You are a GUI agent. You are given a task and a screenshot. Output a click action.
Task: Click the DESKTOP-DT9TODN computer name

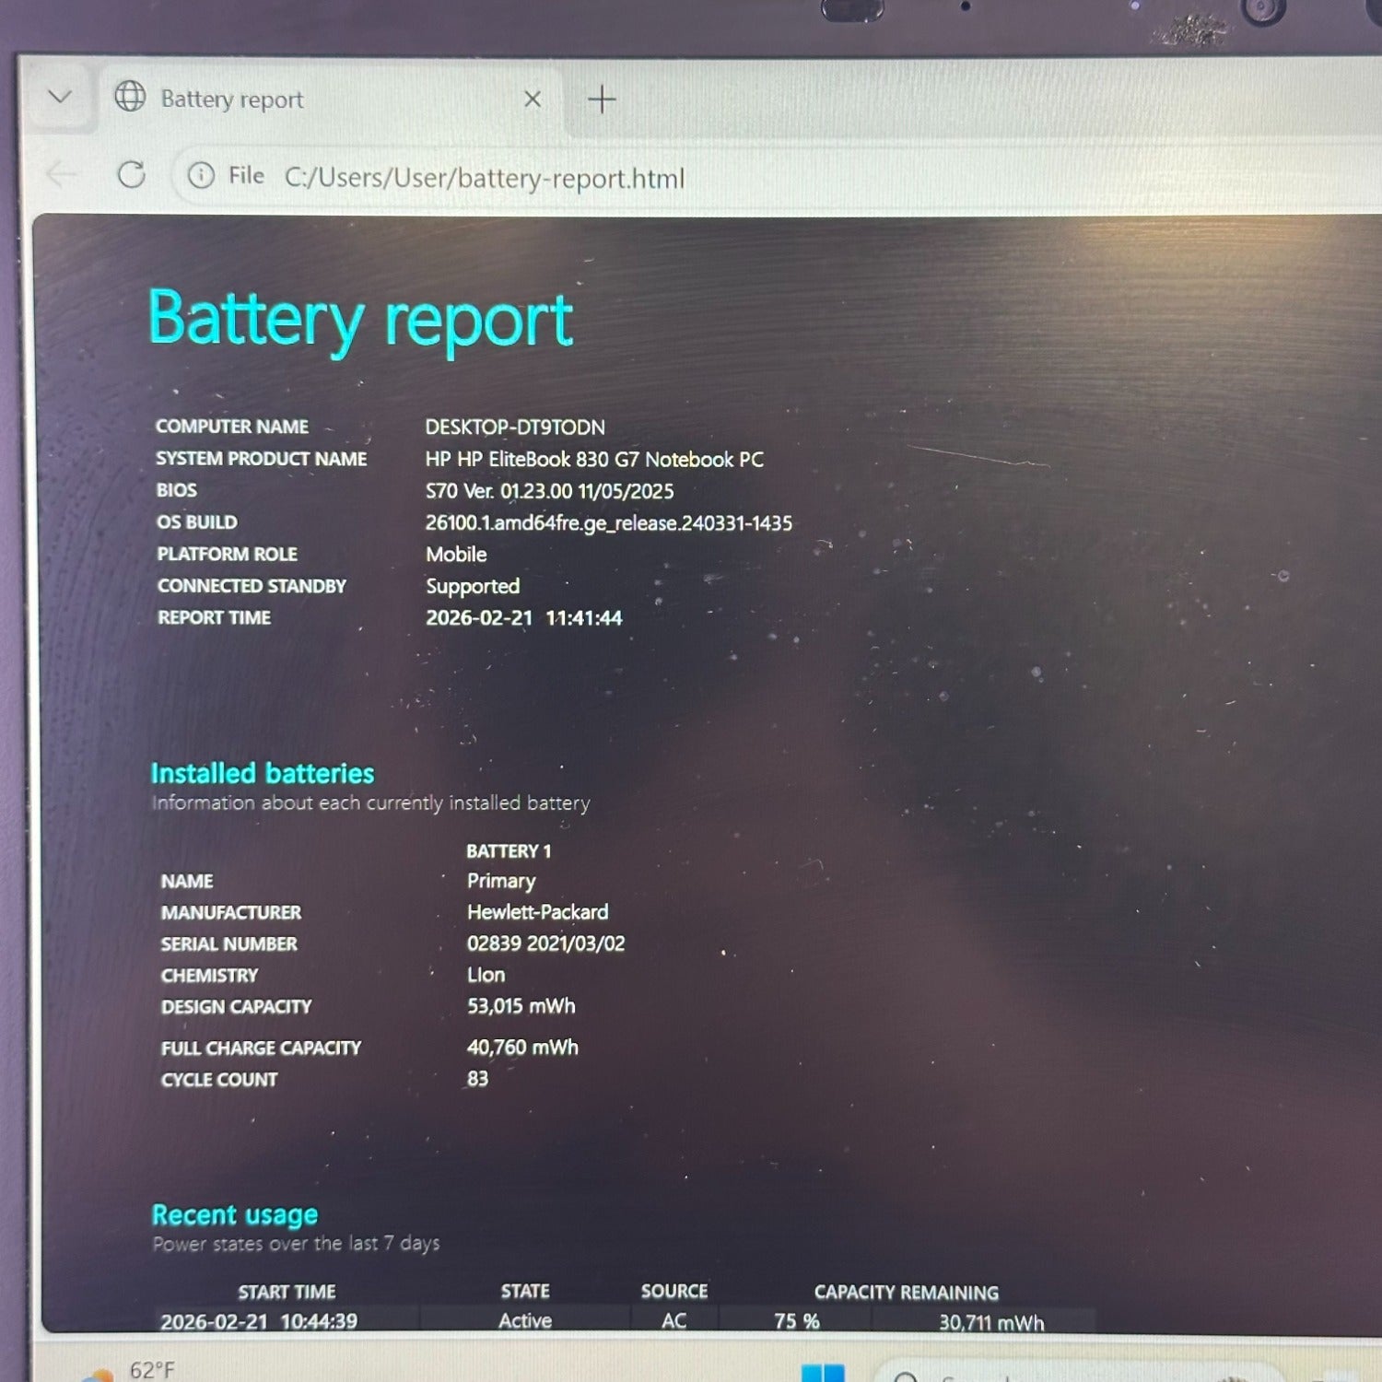coord(515,427)
